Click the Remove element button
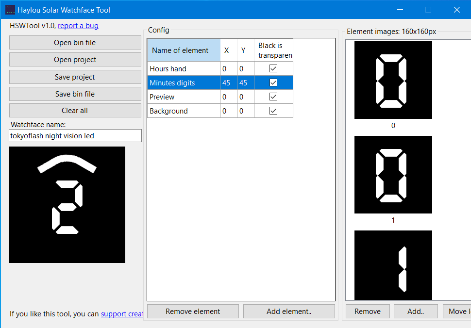This screenshot has width=471, height=328. click(x=193, y=312)
